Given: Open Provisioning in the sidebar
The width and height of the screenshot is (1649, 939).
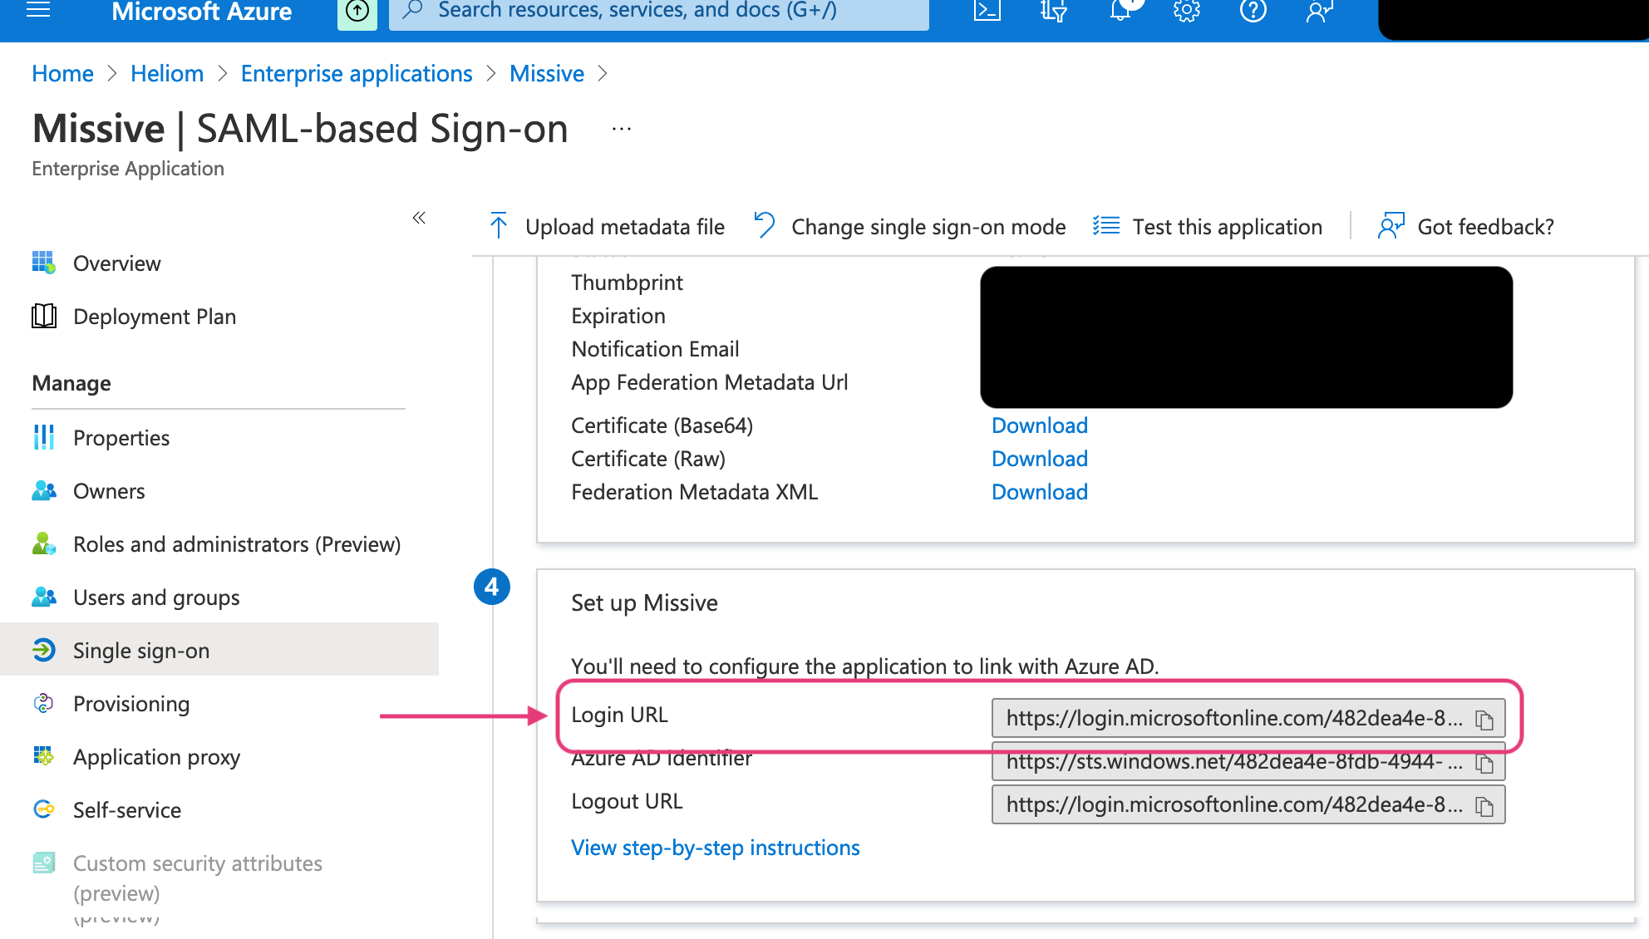Looking at the screenshot, I should [x=131, y=704].
